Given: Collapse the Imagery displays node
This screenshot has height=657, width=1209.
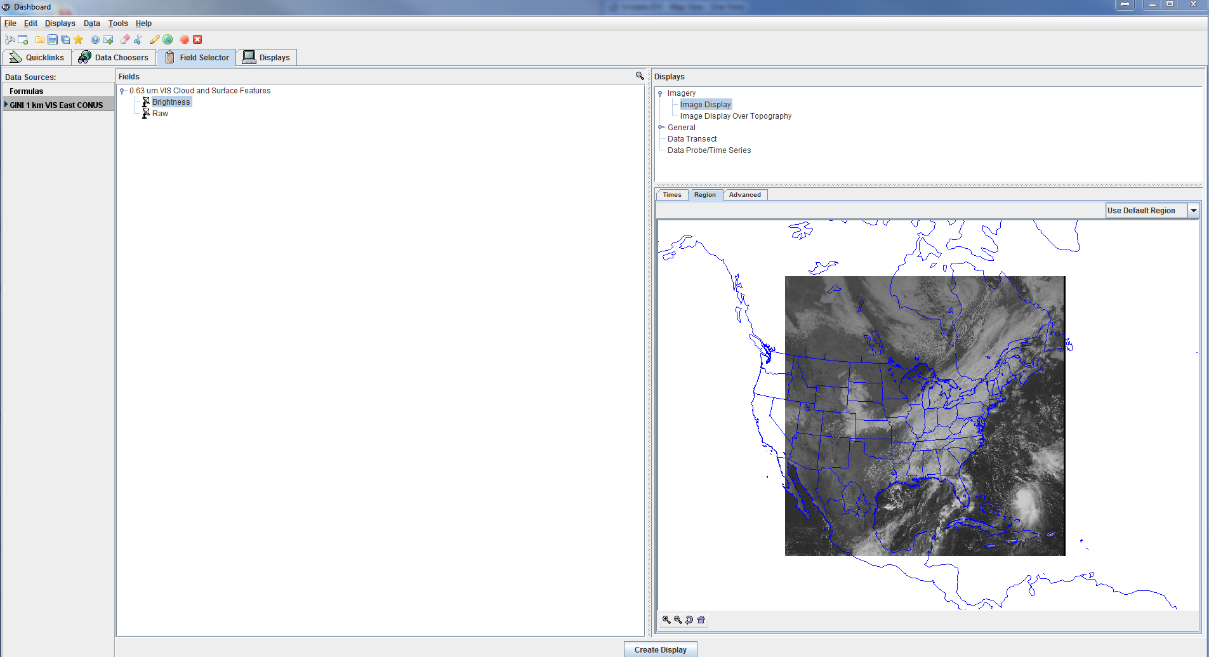Looking at the screenshot, I should 661,93.
